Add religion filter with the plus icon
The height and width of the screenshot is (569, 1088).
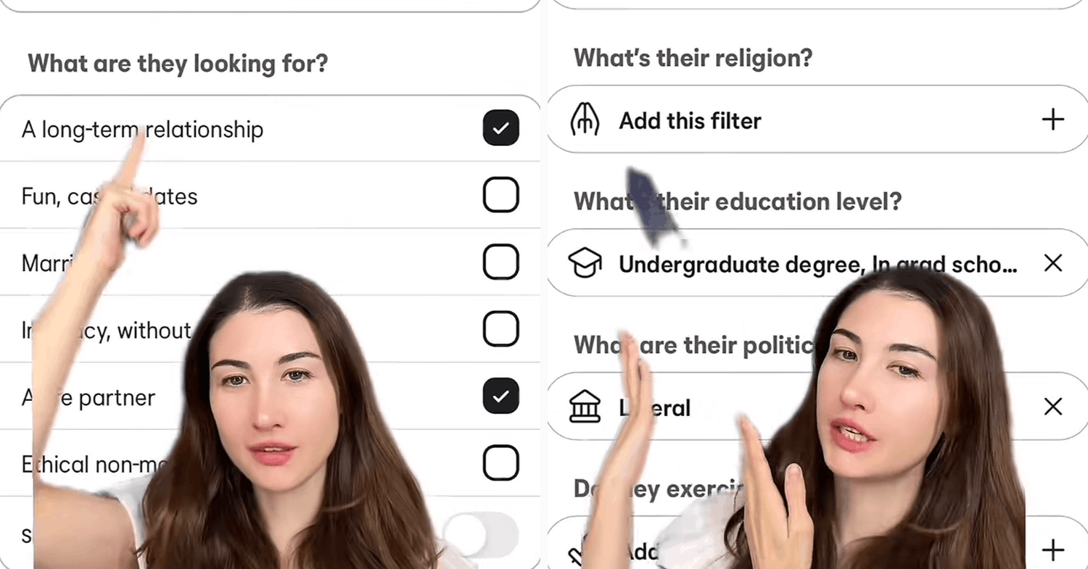pyautogui.click(x=1052, y=120)
